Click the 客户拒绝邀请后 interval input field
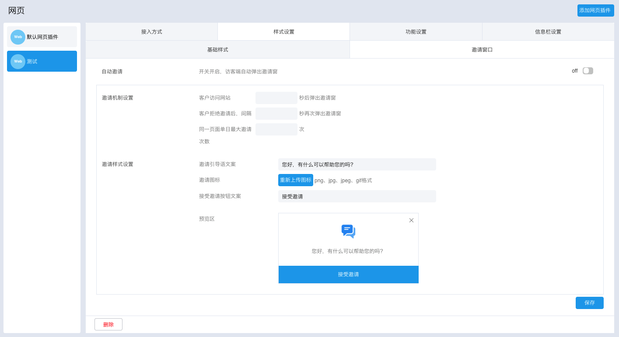619x337 pixels. tap(276, 114)
